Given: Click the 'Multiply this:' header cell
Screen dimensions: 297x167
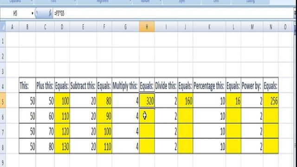Looking at the screenshot, I should [x=125, y=85].
